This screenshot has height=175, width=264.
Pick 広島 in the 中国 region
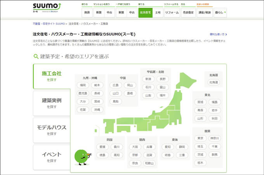[116, 85]
